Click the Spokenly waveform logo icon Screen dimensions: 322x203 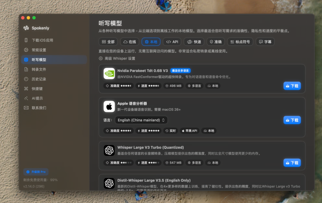[26, 28]
